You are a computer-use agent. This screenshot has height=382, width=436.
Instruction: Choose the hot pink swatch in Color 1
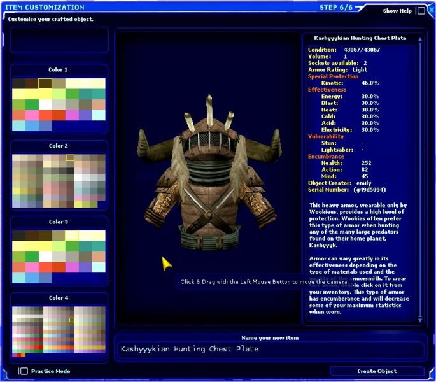(x=31, y=115)
